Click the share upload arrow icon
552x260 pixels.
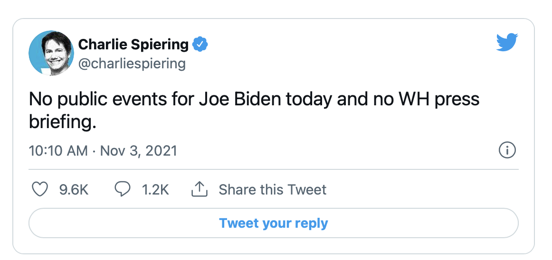pyautogui.click(x=200, y=190)
